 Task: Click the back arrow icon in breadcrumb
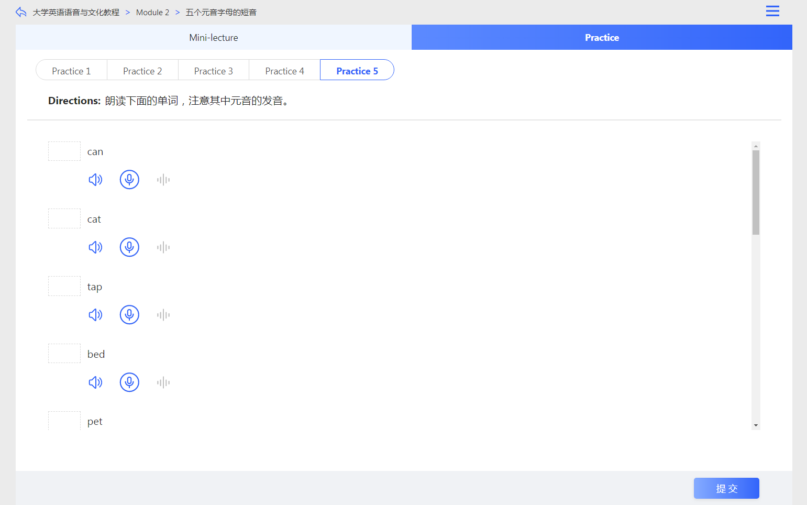click(x=21, y=12)
